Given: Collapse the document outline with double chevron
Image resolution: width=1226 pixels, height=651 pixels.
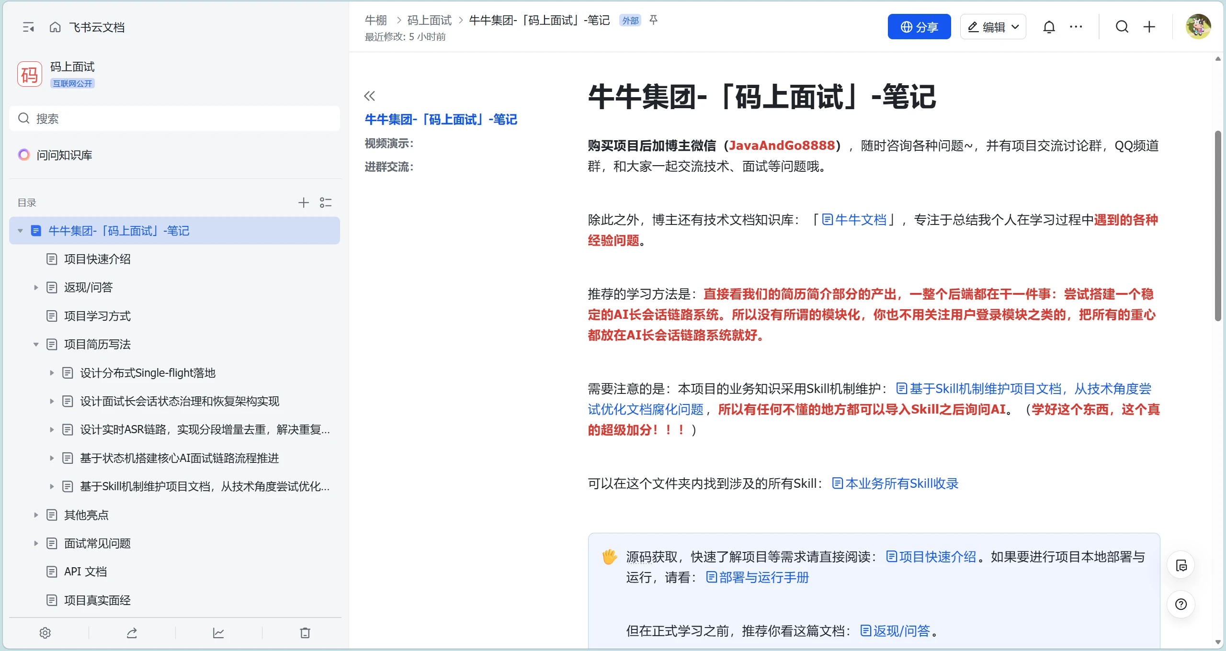Looking at the screenshot, I should 369,96.
